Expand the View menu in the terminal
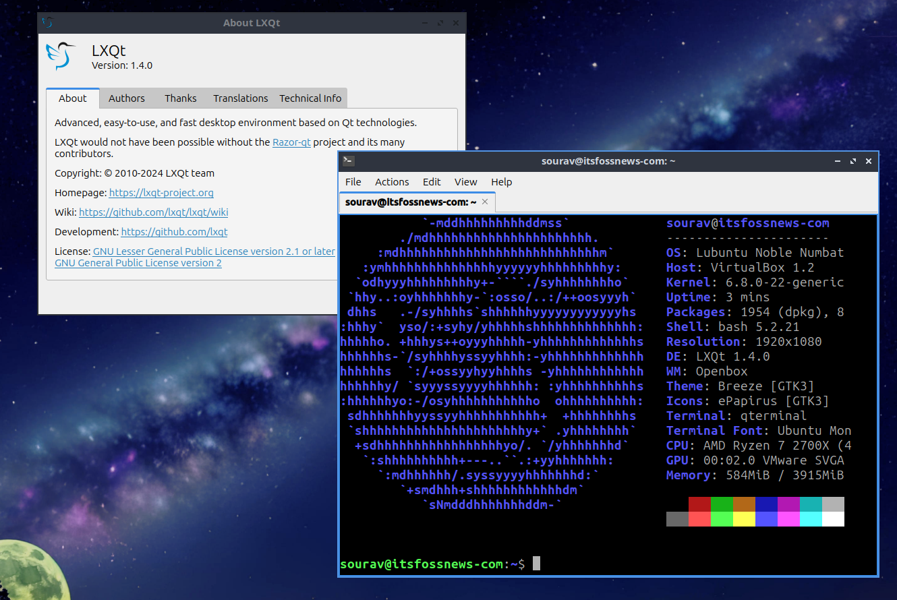The height and width of the screenshot is (600, 897). (x=465, y=182)
